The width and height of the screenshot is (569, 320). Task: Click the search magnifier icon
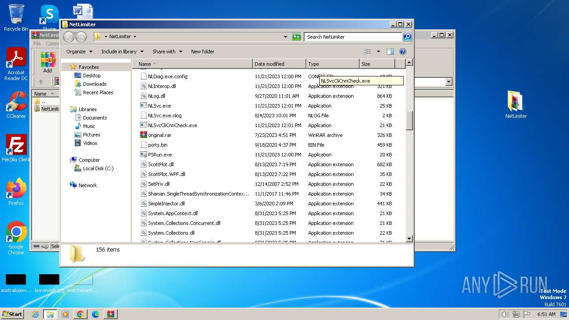tap(407, 37)
